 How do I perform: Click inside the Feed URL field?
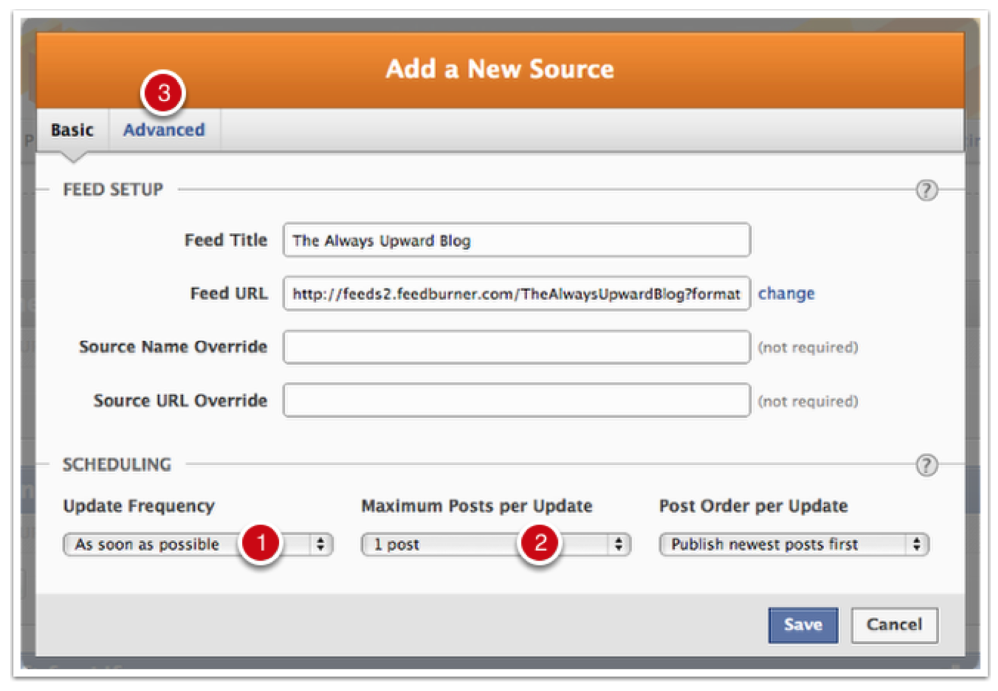[516, 294]
